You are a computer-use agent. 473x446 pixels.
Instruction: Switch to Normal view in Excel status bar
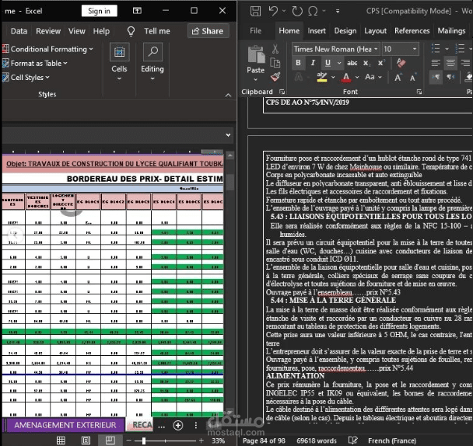point(61,441)
